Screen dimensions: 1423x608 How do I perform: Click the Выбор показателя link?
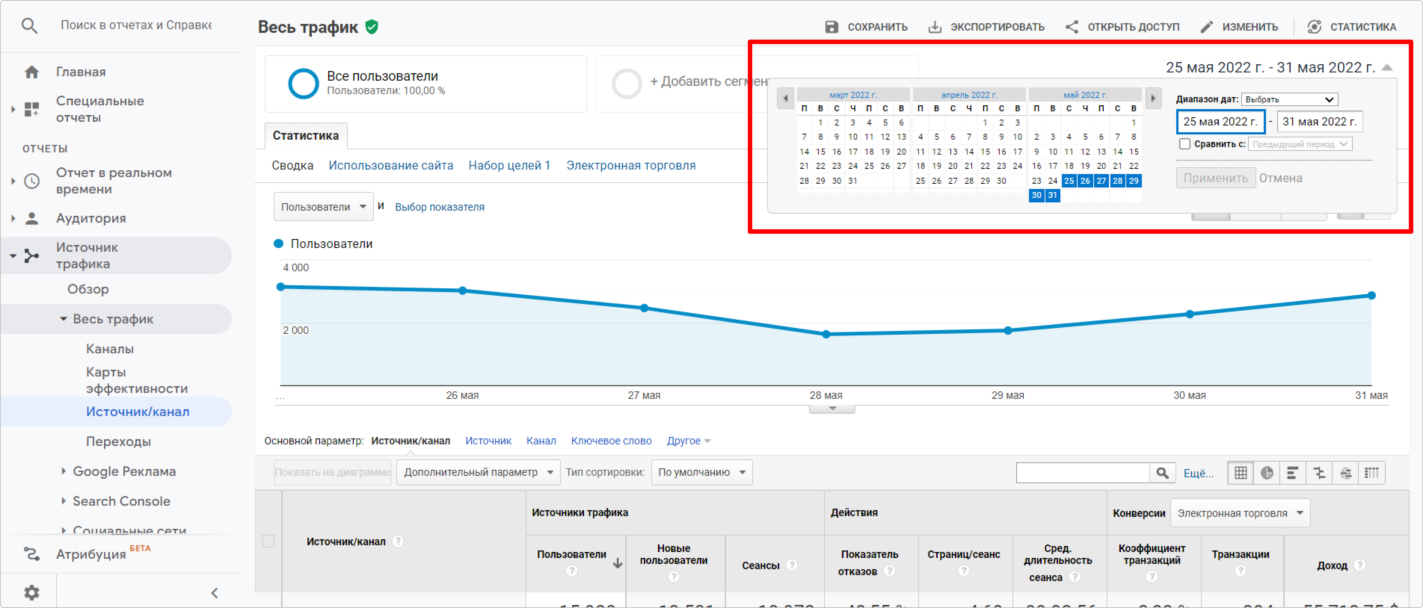click(439, 207)
